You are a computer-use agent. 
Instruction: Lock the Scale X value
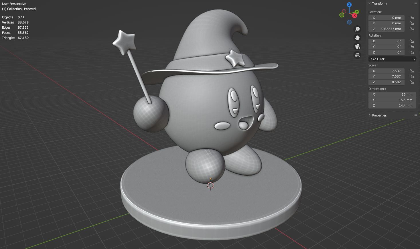[x=412, y=71]
